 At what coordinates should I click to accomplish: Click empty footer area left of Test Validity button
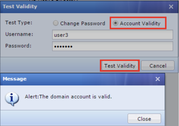50,66
